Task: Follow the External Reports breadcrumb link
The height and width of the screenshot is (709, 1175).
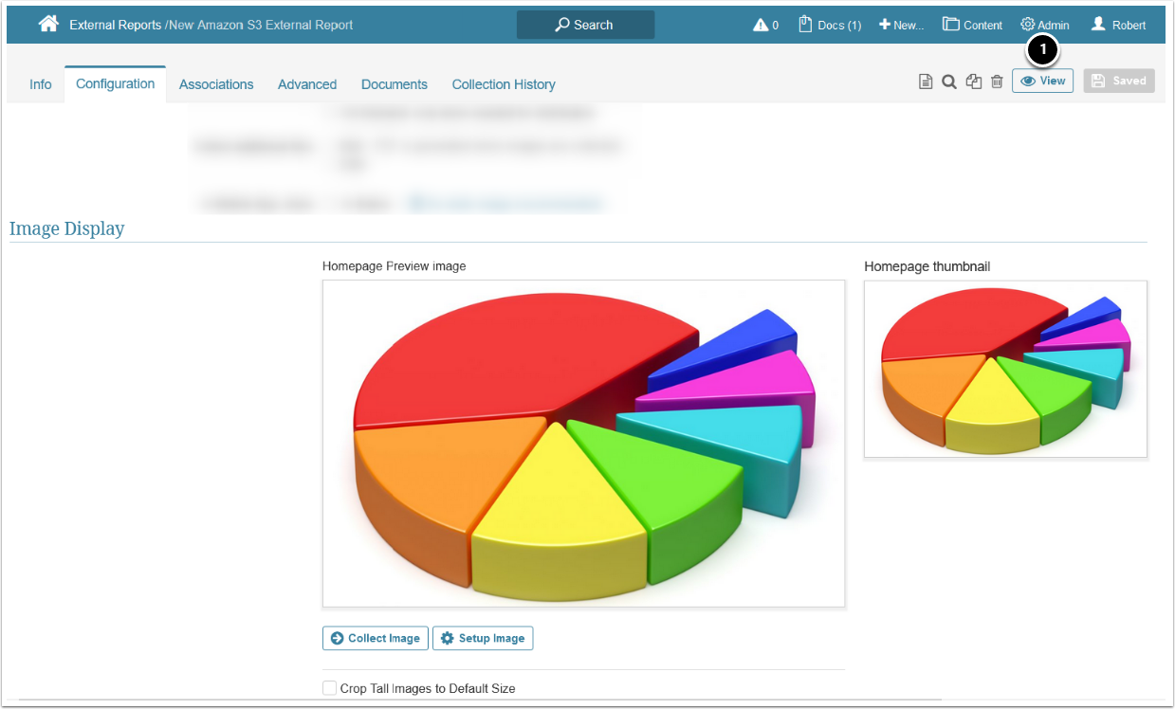Action: [115, 25]
